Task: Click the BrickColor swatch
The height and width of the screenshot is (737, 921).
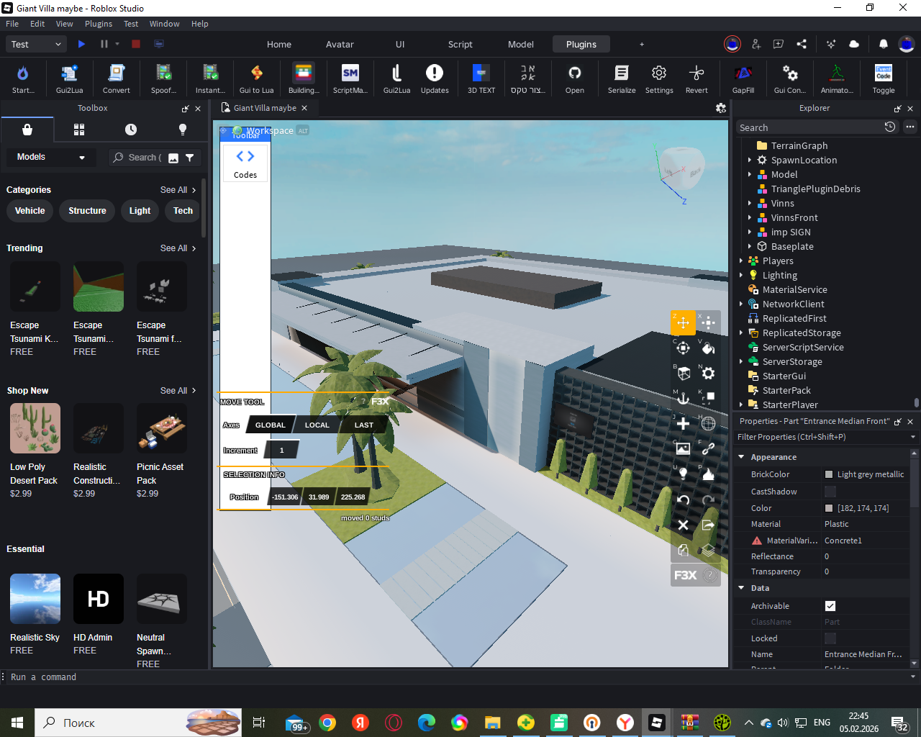Action: tap(829, 474)
